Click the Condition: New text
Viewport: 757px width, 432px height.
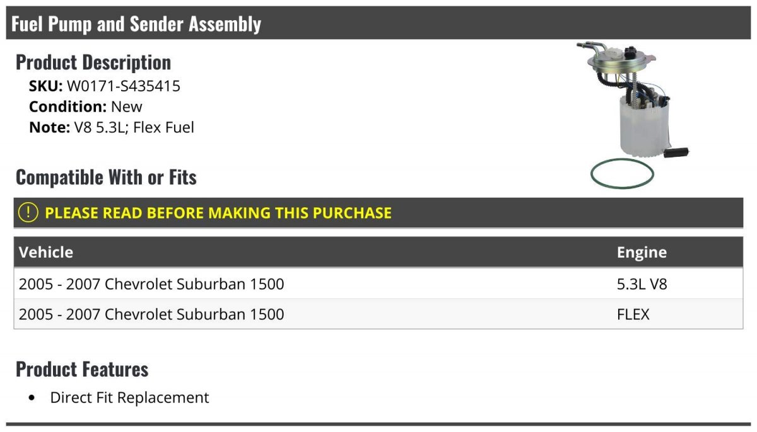coord(86,106)
